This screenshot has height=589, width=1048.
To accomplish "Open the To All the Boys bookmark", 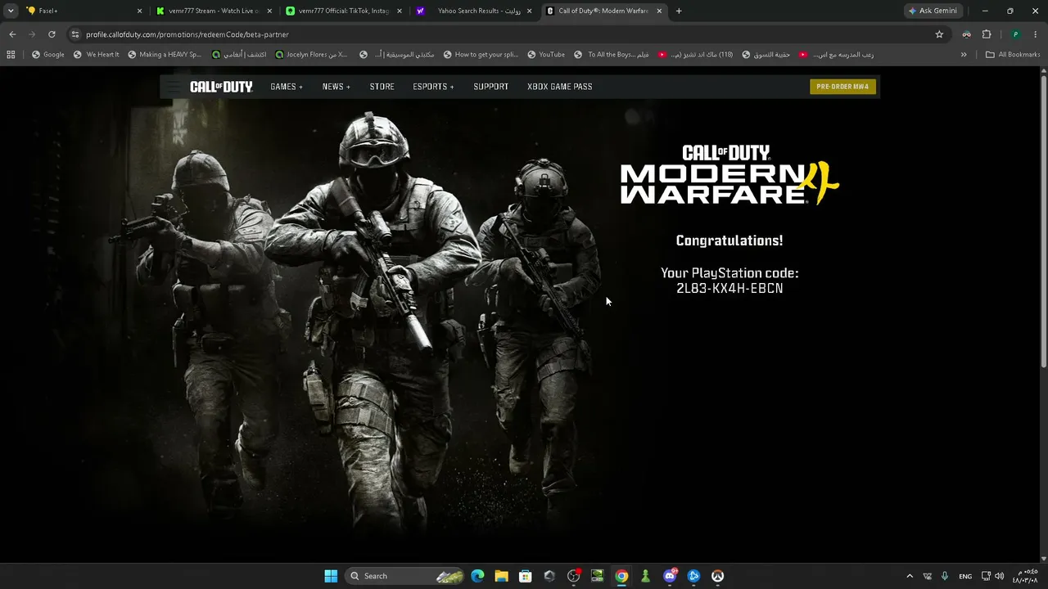I will click(x=612, y=55).
